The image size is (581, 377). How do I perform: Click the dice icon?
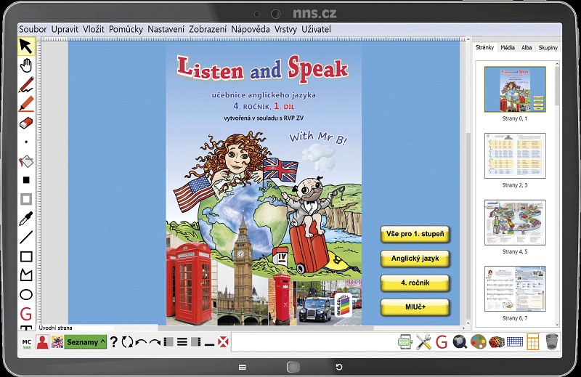[x=496, y=342]
